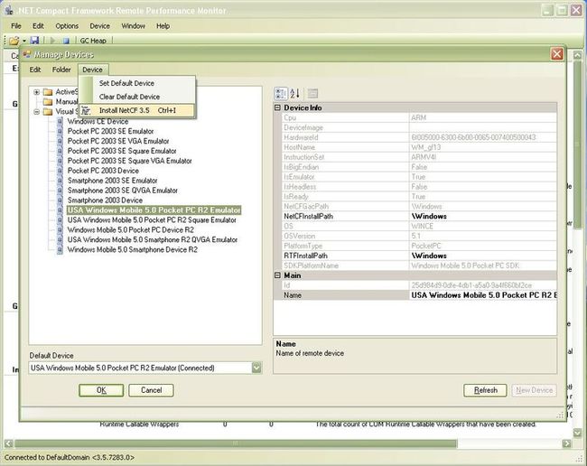Select Smartphone 2003 SE Emulator
The height and width of the screenshot is (466, 587).
pyautogui.click(x=112, y=181)
